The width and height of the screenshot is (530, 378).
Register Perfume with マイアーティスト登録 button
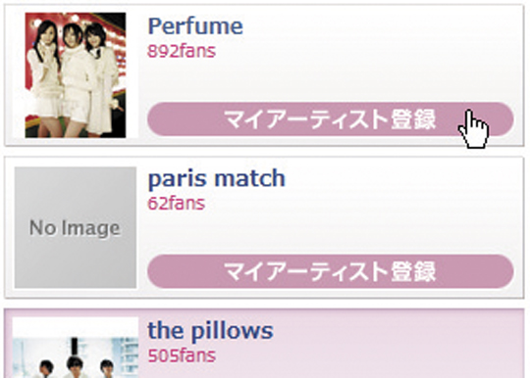(330, 119)
